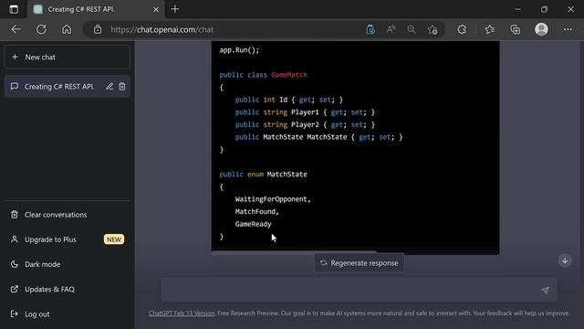Click the Player1 property line
Image resolution: width=584 pixels, height=329 pixels.
305,112
